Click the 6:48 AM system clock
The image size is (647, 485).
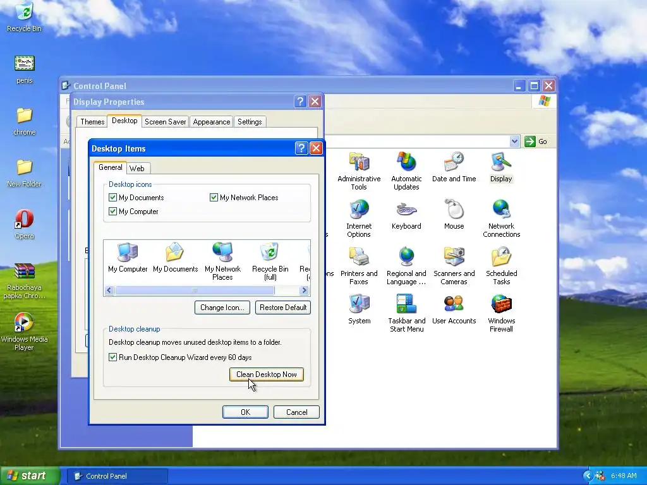click(x=624, y=476)
